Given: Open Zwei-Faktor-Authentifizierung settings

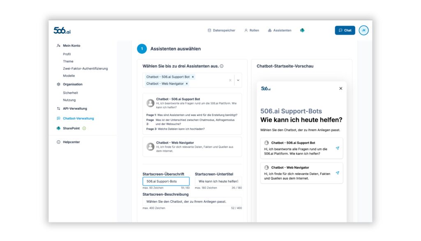Looking at the screenshot, I should tap(85, 69).
